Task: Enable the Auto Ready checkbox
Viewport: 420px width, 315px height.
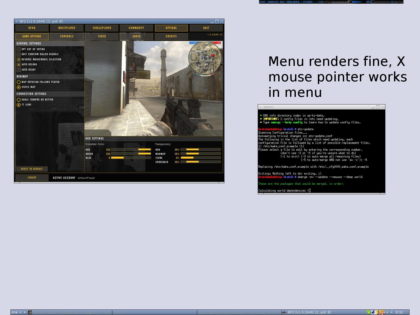Action: [19, 70]
